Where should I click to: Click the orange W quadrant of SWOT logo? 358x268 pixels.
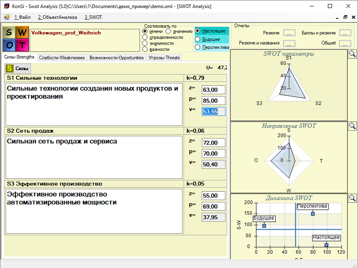(22, 33)
